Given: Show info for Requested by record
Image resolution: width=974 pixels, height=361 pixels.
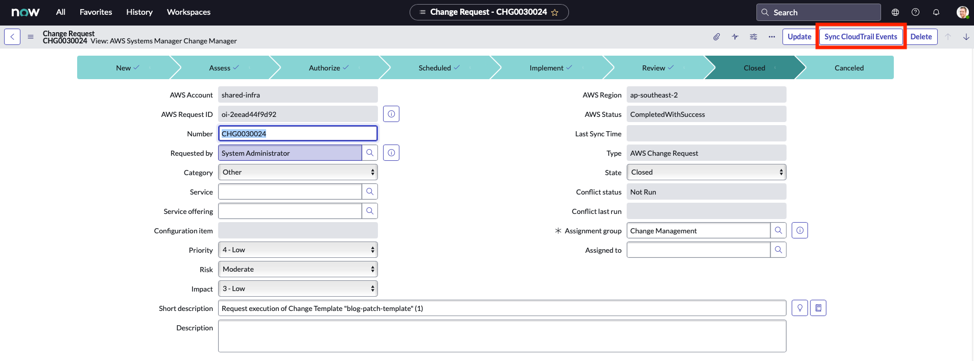Looking at the screenshot, I should pos(391,153).
